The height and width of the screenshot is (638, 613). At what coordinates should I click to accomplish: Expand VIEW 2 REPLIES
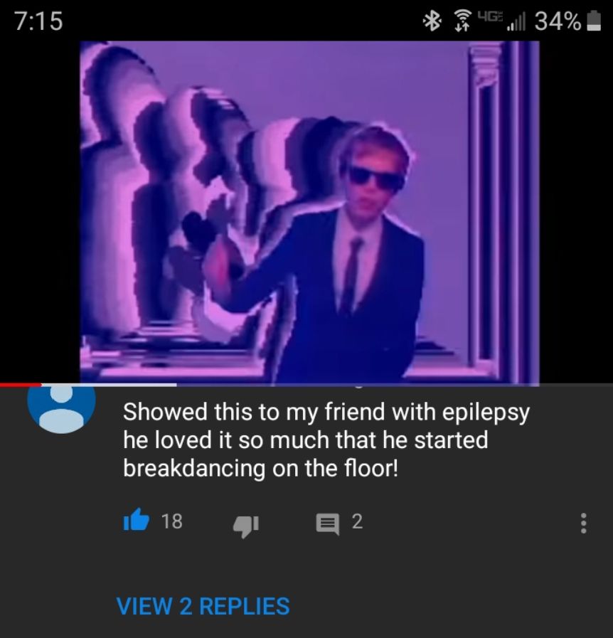coord(203,606)
